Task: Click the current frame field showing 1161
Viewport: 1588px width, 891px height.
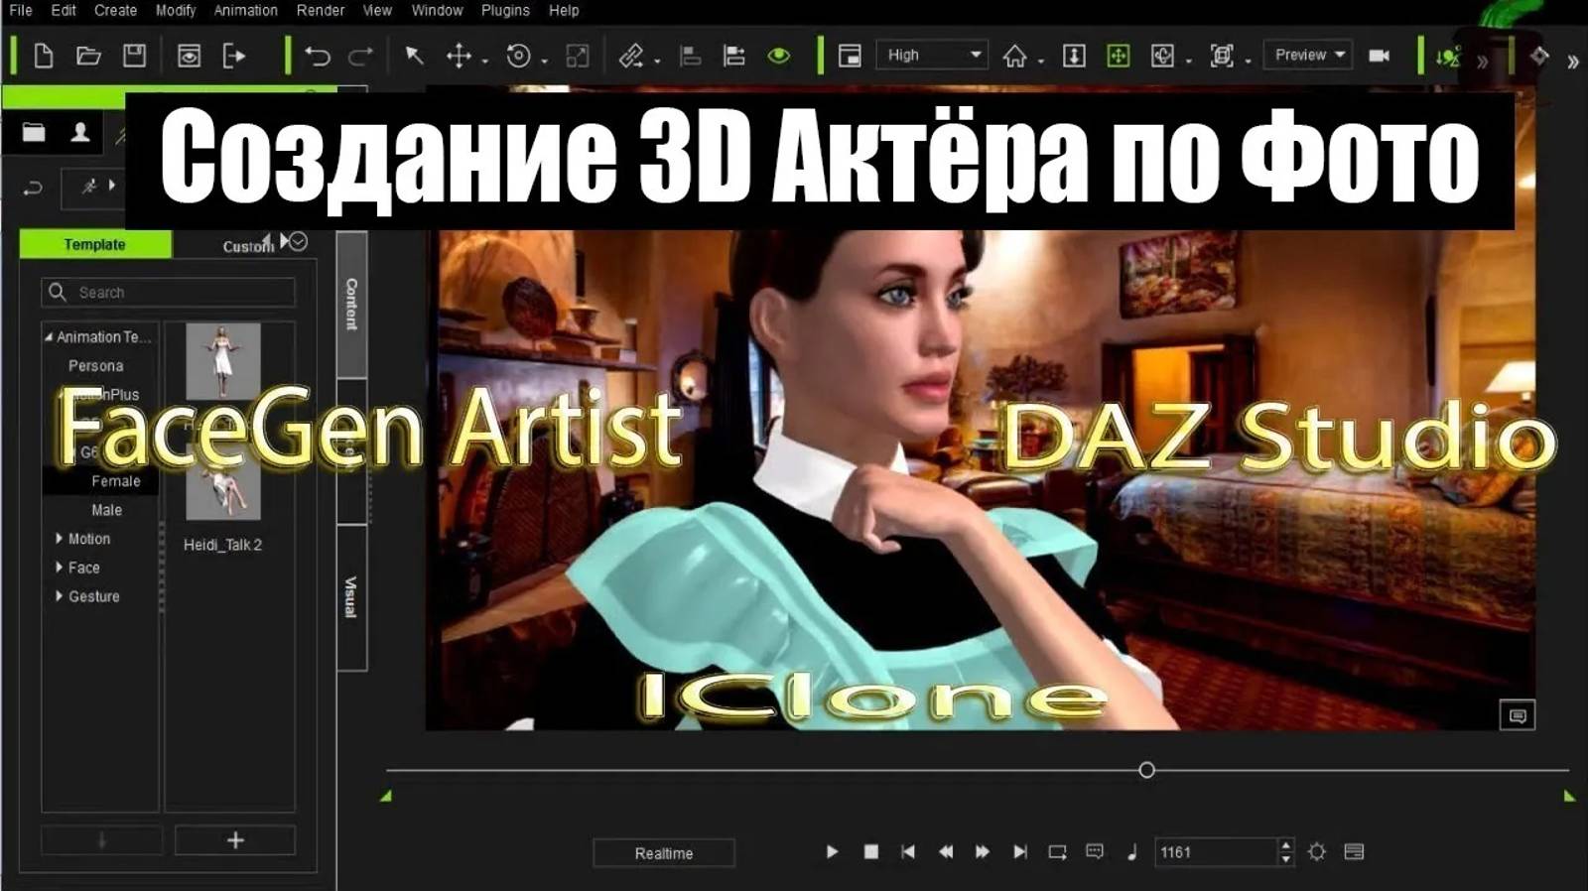Action: [1216, 851]
